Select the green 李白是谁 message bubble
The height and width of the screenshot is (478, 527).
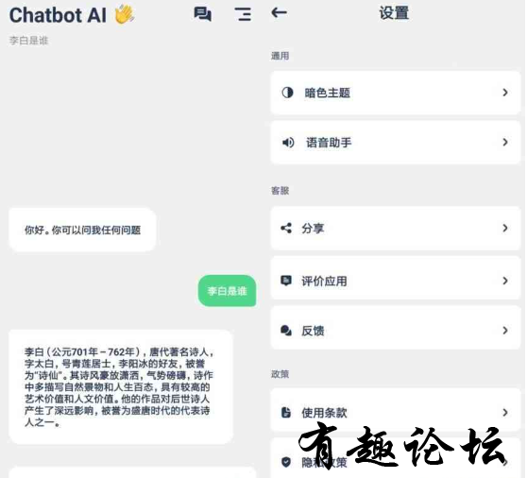[x=228, y=291]
